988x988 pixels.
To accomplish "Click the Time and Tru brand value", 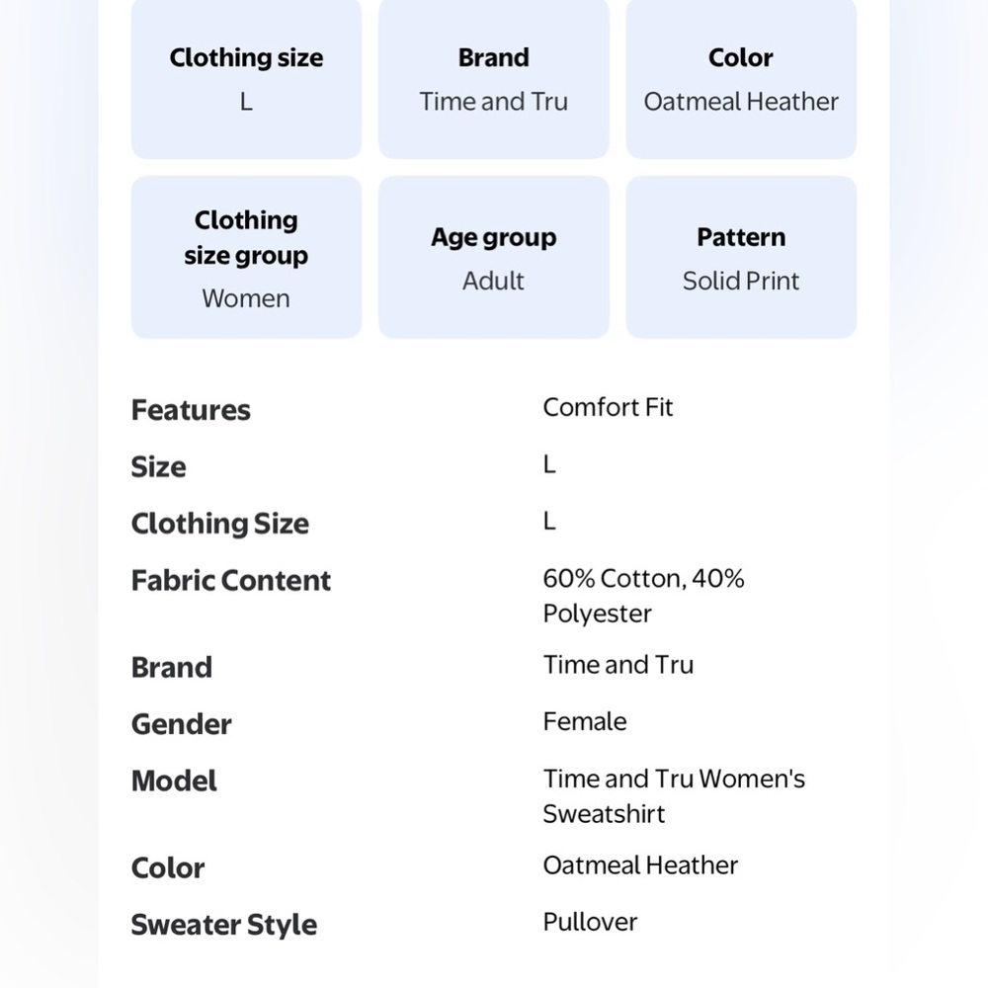I will pyautogui.click(x=617, y=664).
